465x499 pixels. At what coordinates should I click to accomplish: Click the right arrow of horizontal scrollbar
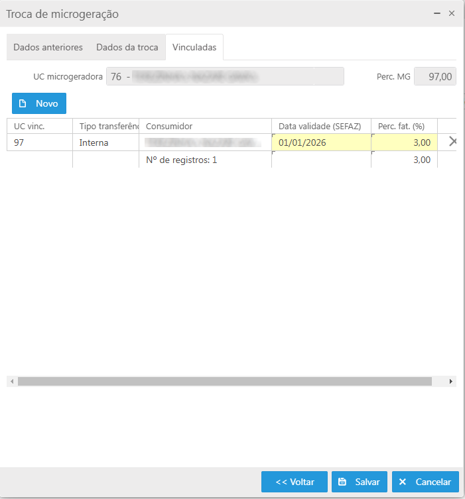[x=451, y=381]
